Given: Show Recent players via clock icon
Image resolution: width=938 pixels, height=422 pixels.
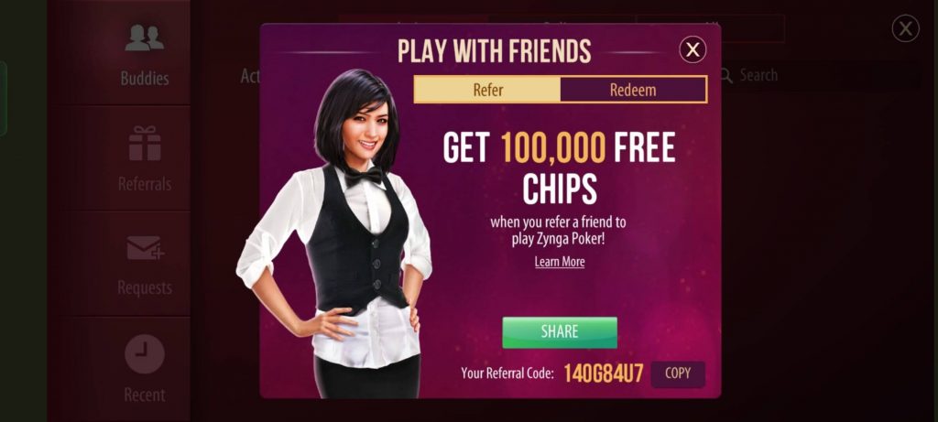Looking at the screenshot, I should pyautogui.click(x=144, y=354).
